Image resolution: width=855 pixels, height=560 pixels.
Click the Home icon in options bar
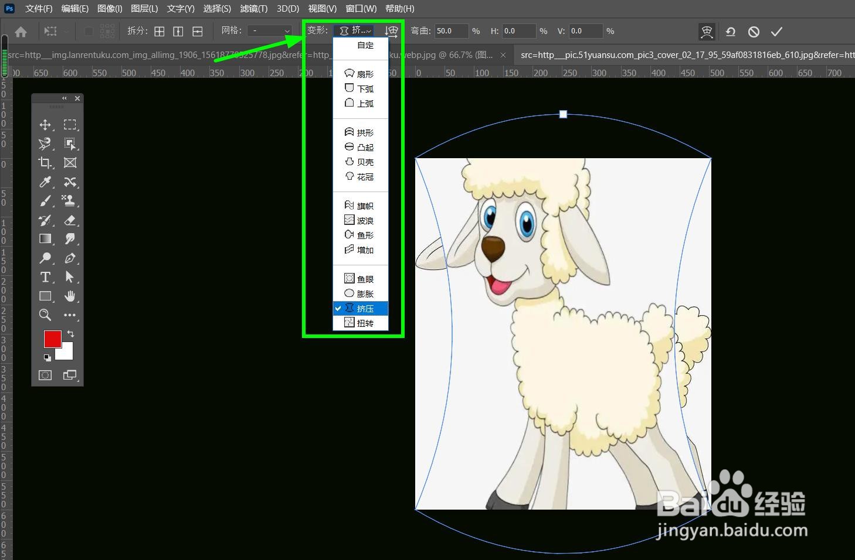click(x=21, y=32)
